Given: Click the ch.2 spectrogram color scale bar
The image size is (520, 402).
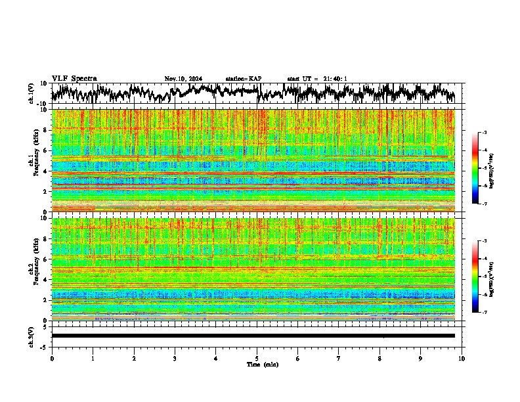Looking at the screenshot, I should pyautogui.click(x=475, y=277).
